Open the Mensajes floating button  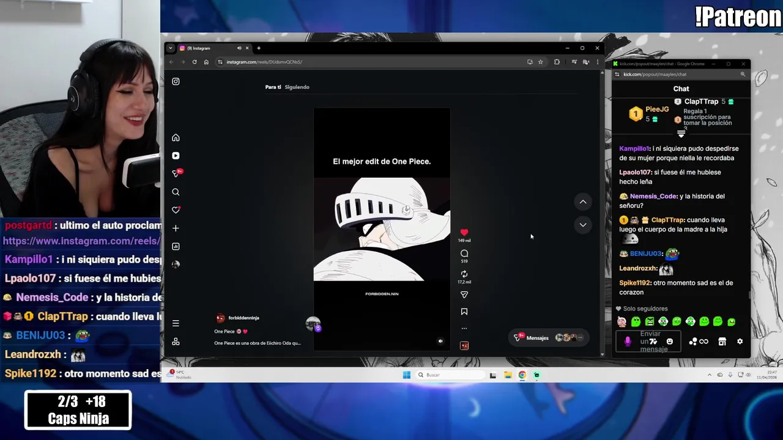click(549, 337)
